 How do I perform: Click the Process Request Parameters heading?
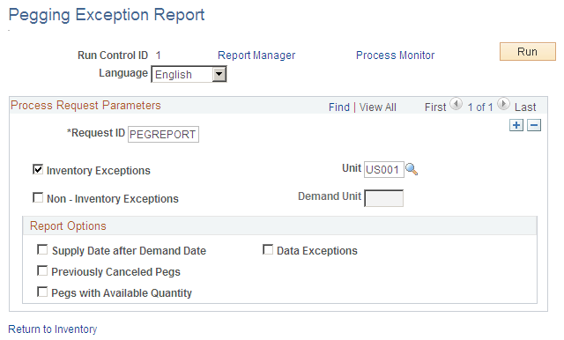tap(85, 106)
